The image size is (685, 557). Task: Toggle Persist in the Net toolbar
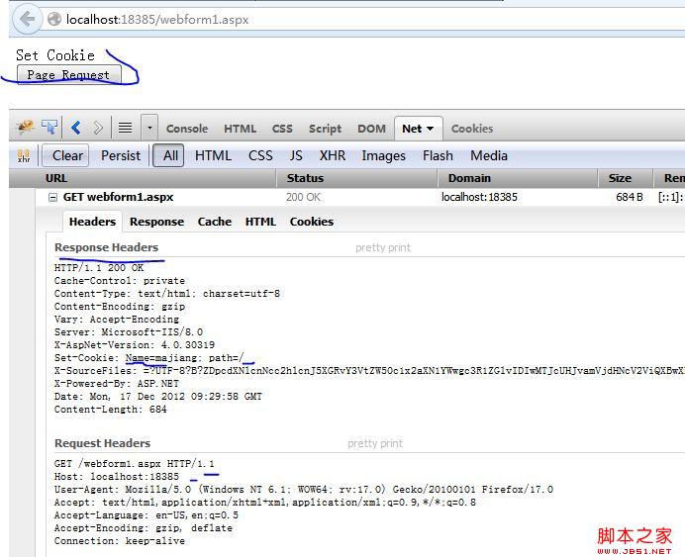coord(121,156)
